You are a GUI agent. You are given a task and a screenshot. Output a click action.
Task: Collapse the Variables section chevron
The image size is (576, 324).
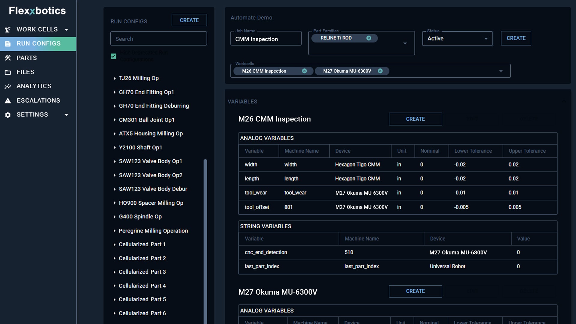click(x=564, y=101)
